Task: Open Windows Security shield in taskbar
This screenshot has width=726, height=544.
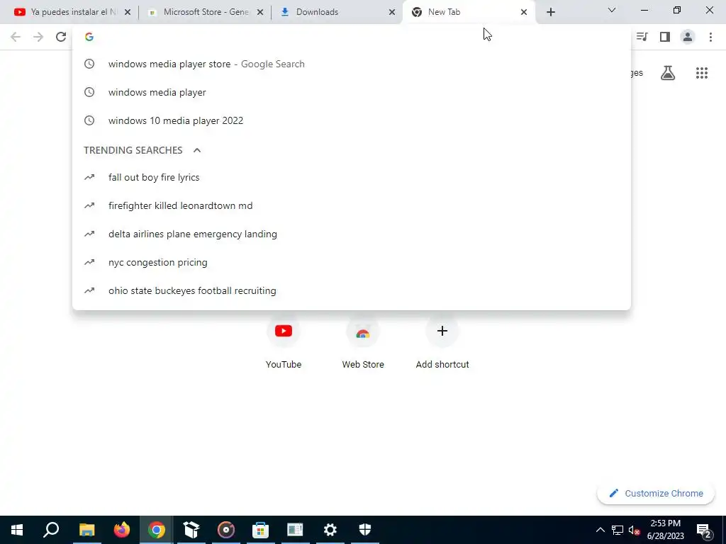Action: (365, 530)
